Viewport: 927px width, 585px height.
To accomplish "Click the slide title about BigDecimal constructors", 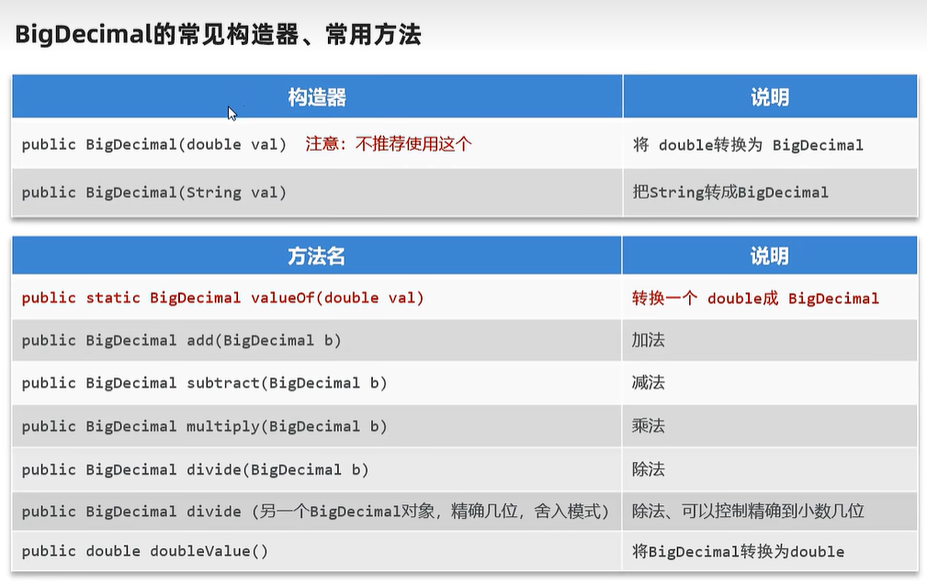I will click(x=218, y=35).
